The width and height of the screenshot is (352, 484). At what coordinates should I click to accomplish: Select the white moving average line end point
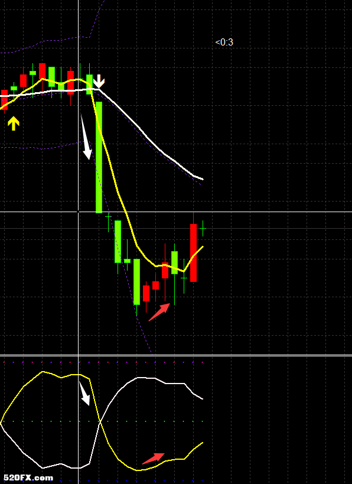(x=203, y=179)
